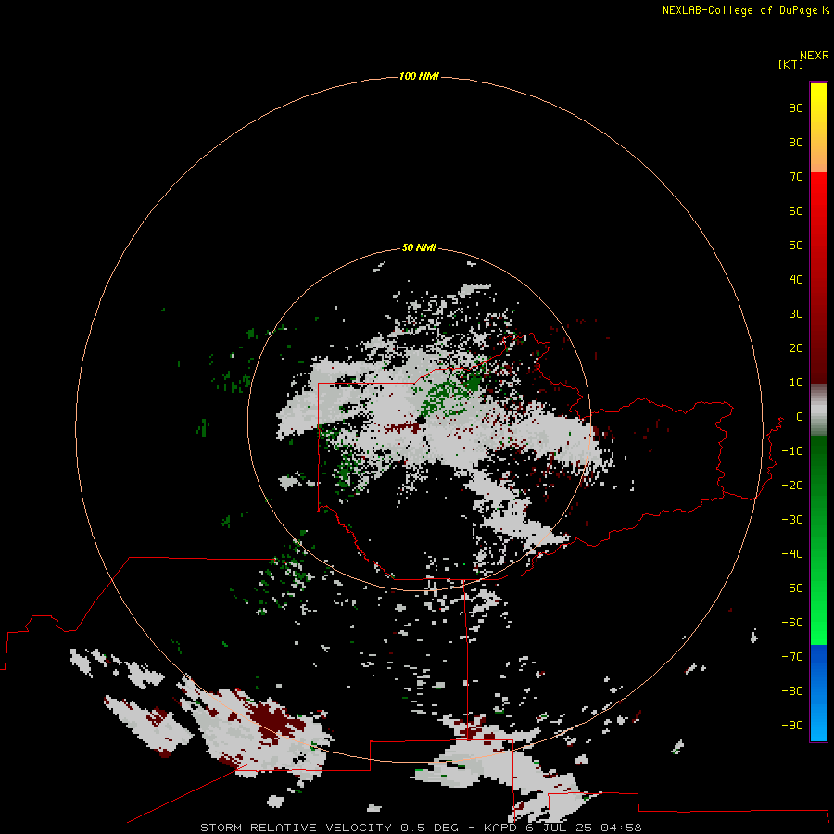Click the NEXR label above the color bar
The width and height of the screenshot is (834, 834).
[x=815, y=56]
